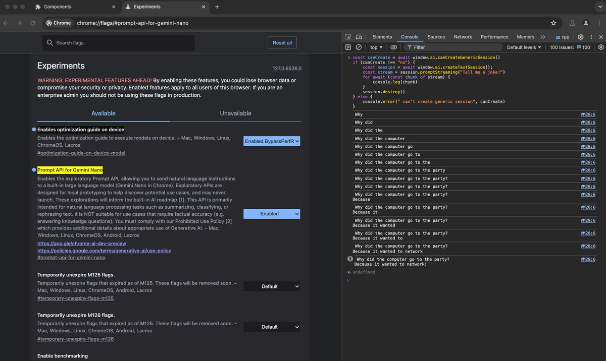
Task: Open the Prompt API Enabled dropdown
Action: [272, 214]
